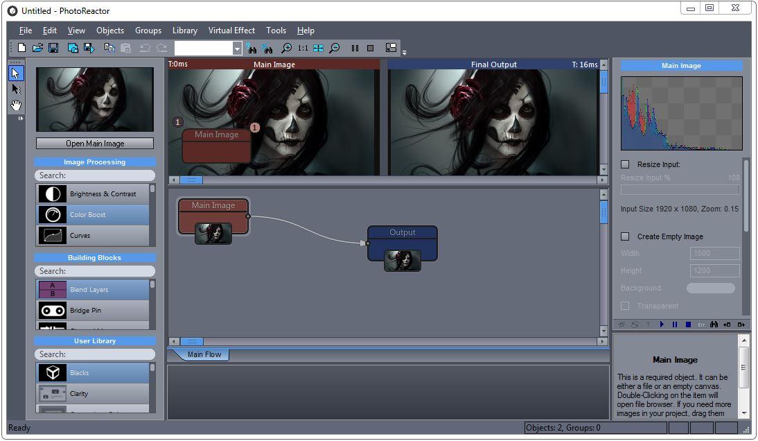
Task: Click the export save with arrow icon
Action: tap(89, 48)
